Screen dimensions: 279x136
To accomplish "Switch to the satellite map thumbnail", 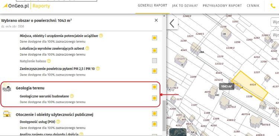I will click(177, 132).
